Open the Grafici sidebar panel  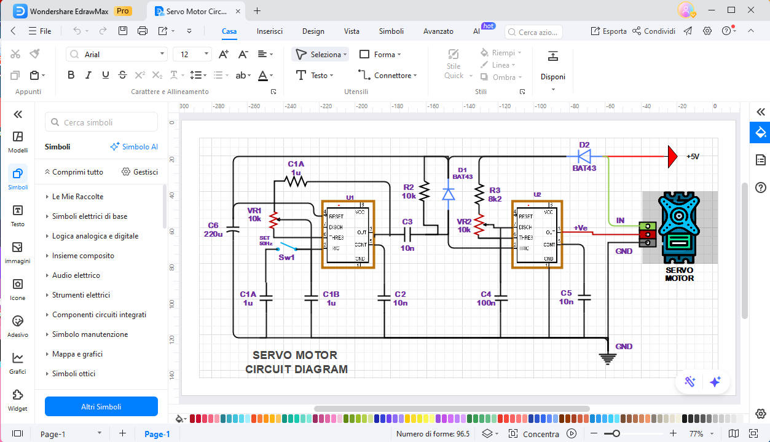click(x=18, y=363)
